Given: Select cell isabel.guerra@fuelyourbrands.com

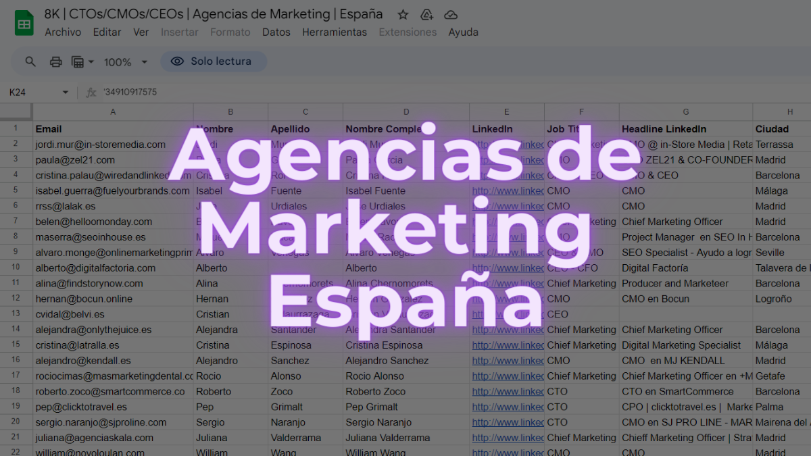Looking at the screenshot, I should 113,191.
